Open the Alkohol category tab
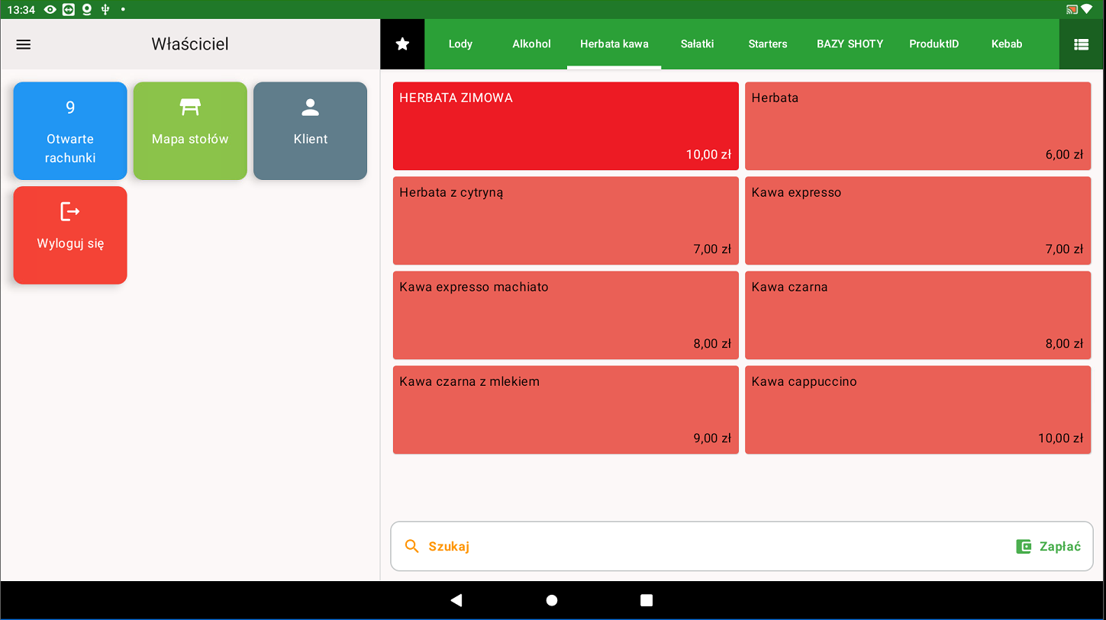The image size is (1106, 620). [x=531, y=44]
